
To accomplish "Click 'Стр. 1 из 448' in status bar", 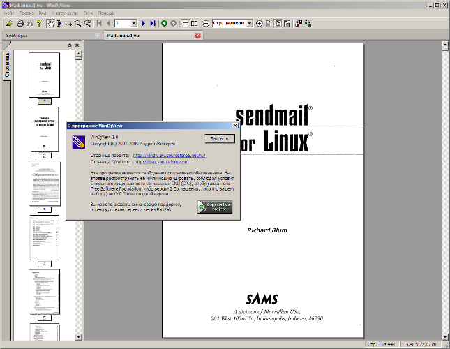I will coord(381,344).
